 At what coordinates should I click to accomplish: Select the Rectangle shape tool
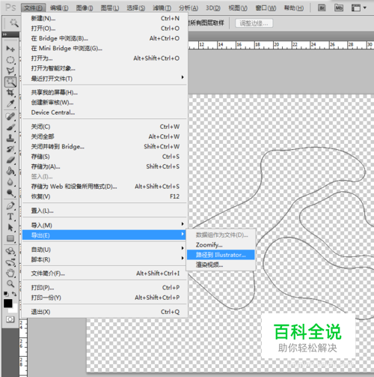[10, 238]
